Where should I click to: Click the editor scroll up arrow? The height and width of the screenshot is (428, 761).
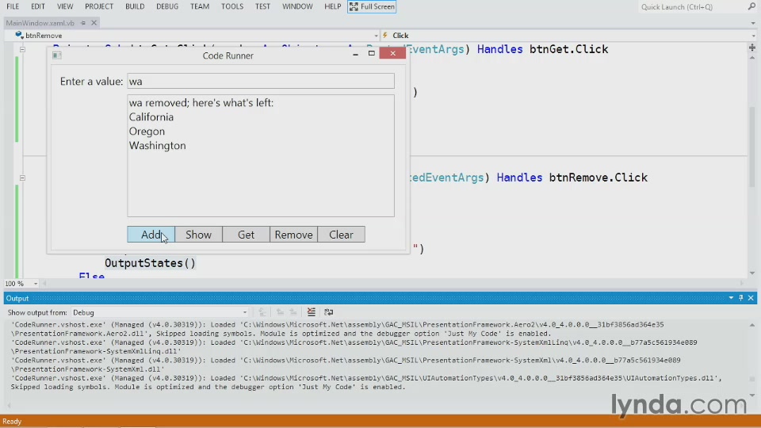pos(751,58)
